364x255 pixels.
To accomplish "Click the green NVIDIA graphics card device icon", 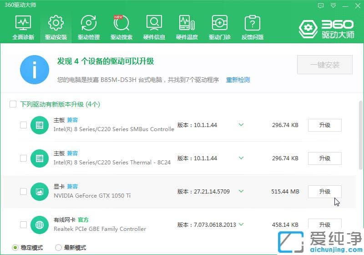I will point(40,191).
